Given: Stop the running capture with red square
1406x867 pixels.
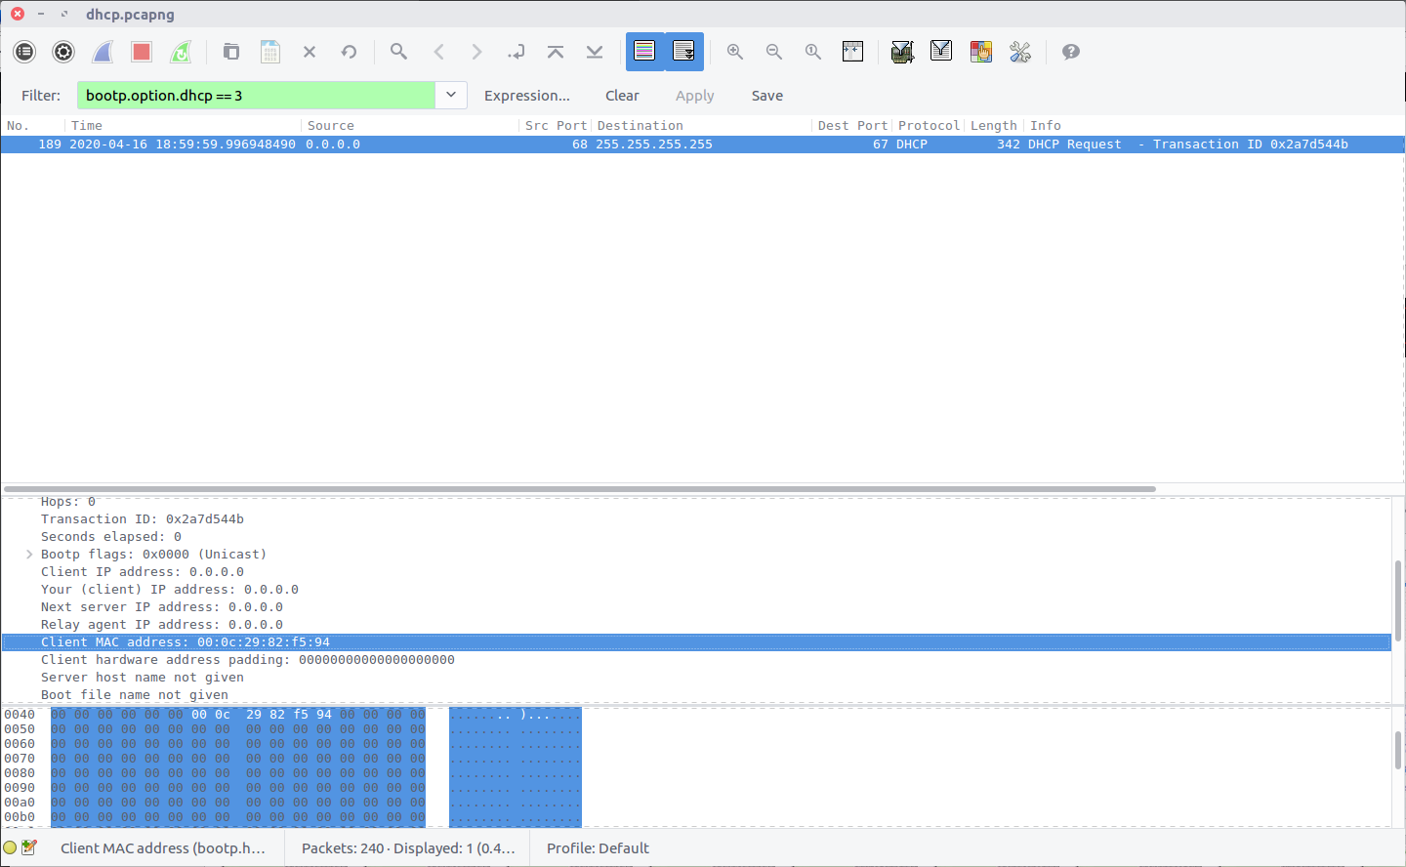Looking at the screenshot, I should pos(142,52).
